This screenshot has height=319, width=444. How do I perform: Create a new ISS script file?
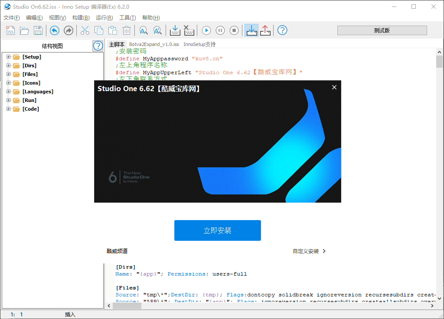pos(10,30)
